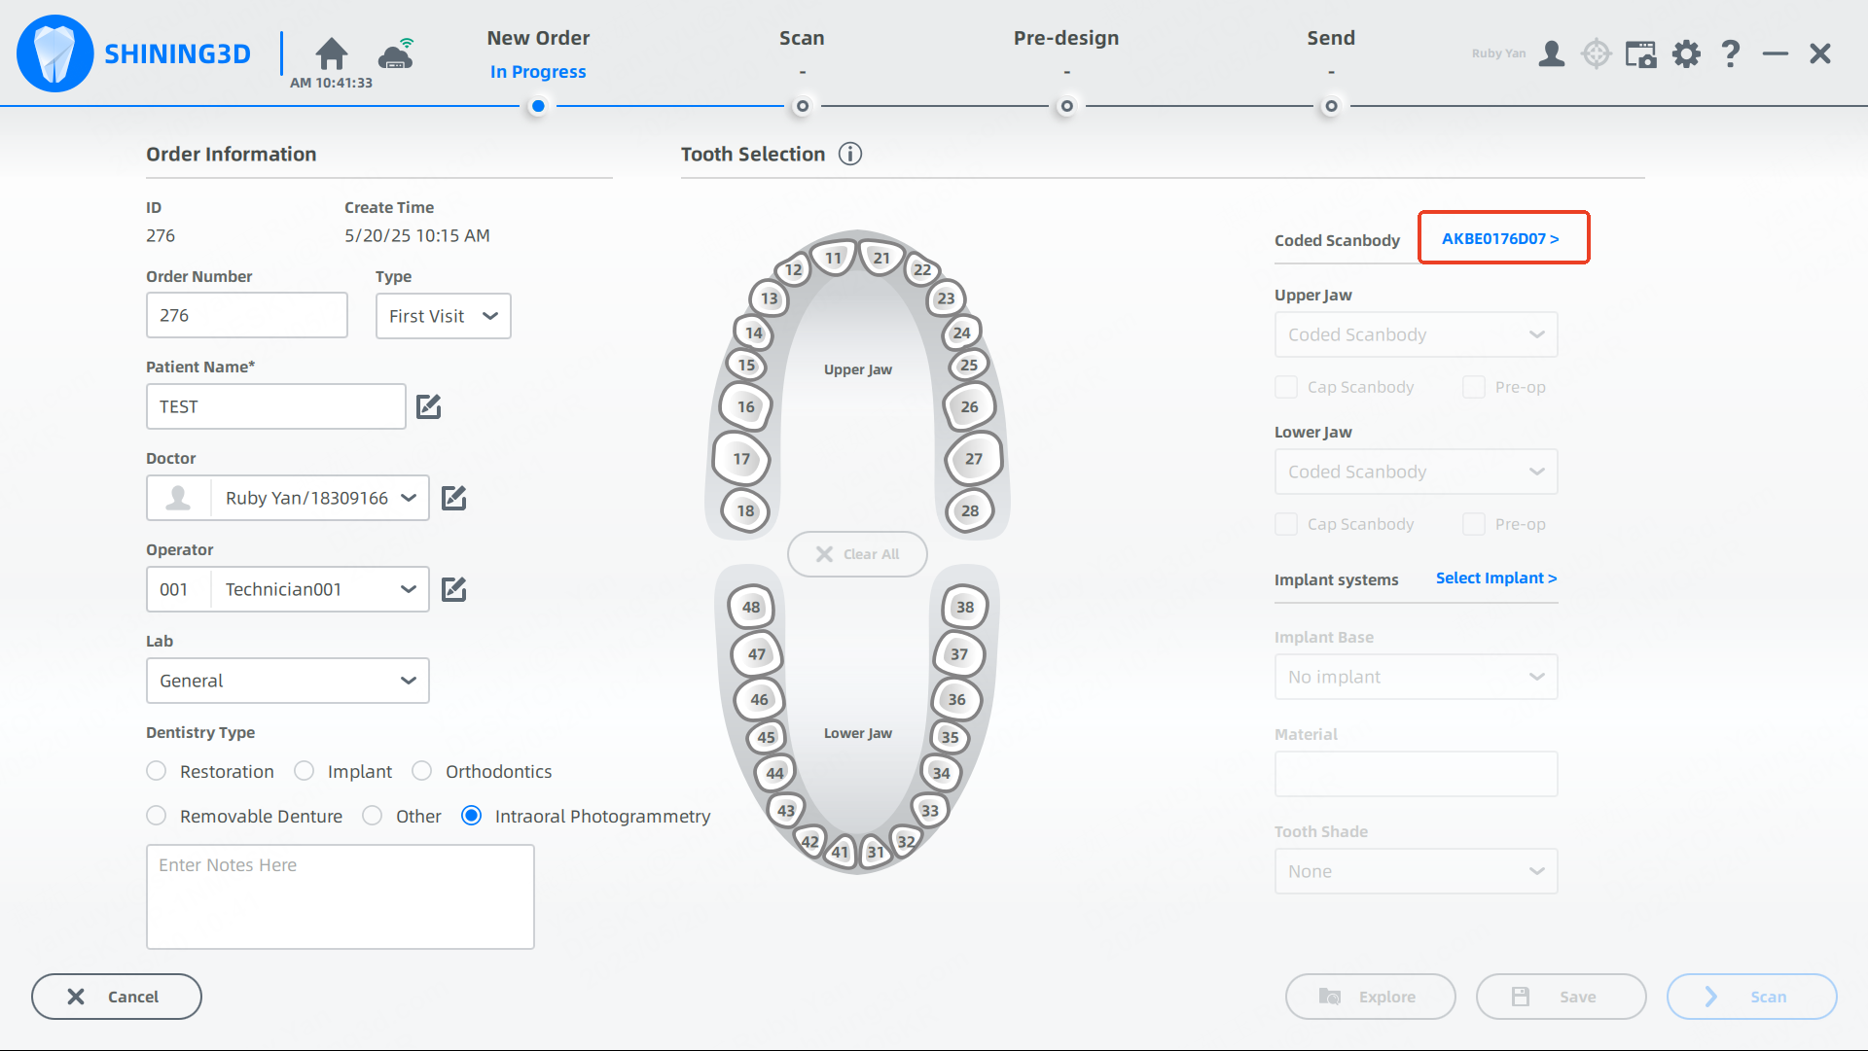Image resolution: width=1868 pixels, height=1051 pixels.
Task: Choose the Orthodontics radio button
Action: [x=422, y=771]
